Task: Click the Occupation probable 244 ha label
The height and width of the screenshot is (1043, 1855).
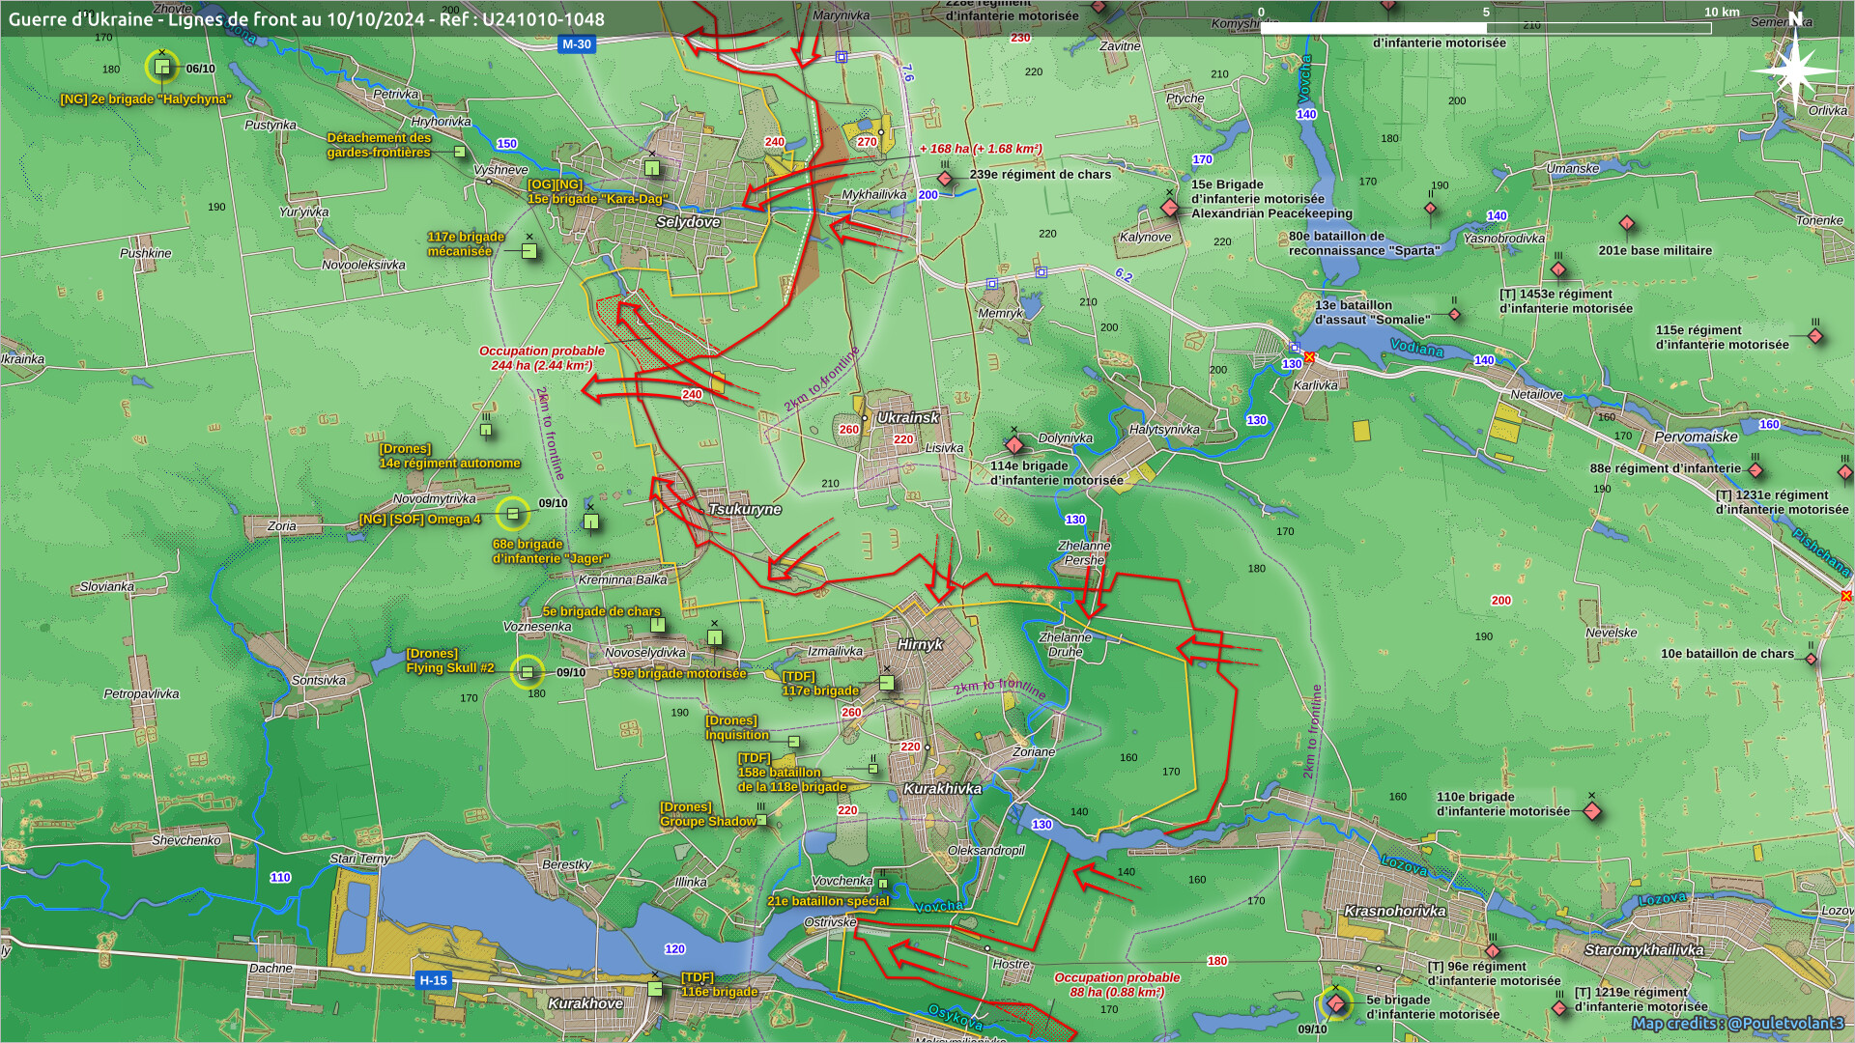Action: point(541,358)
